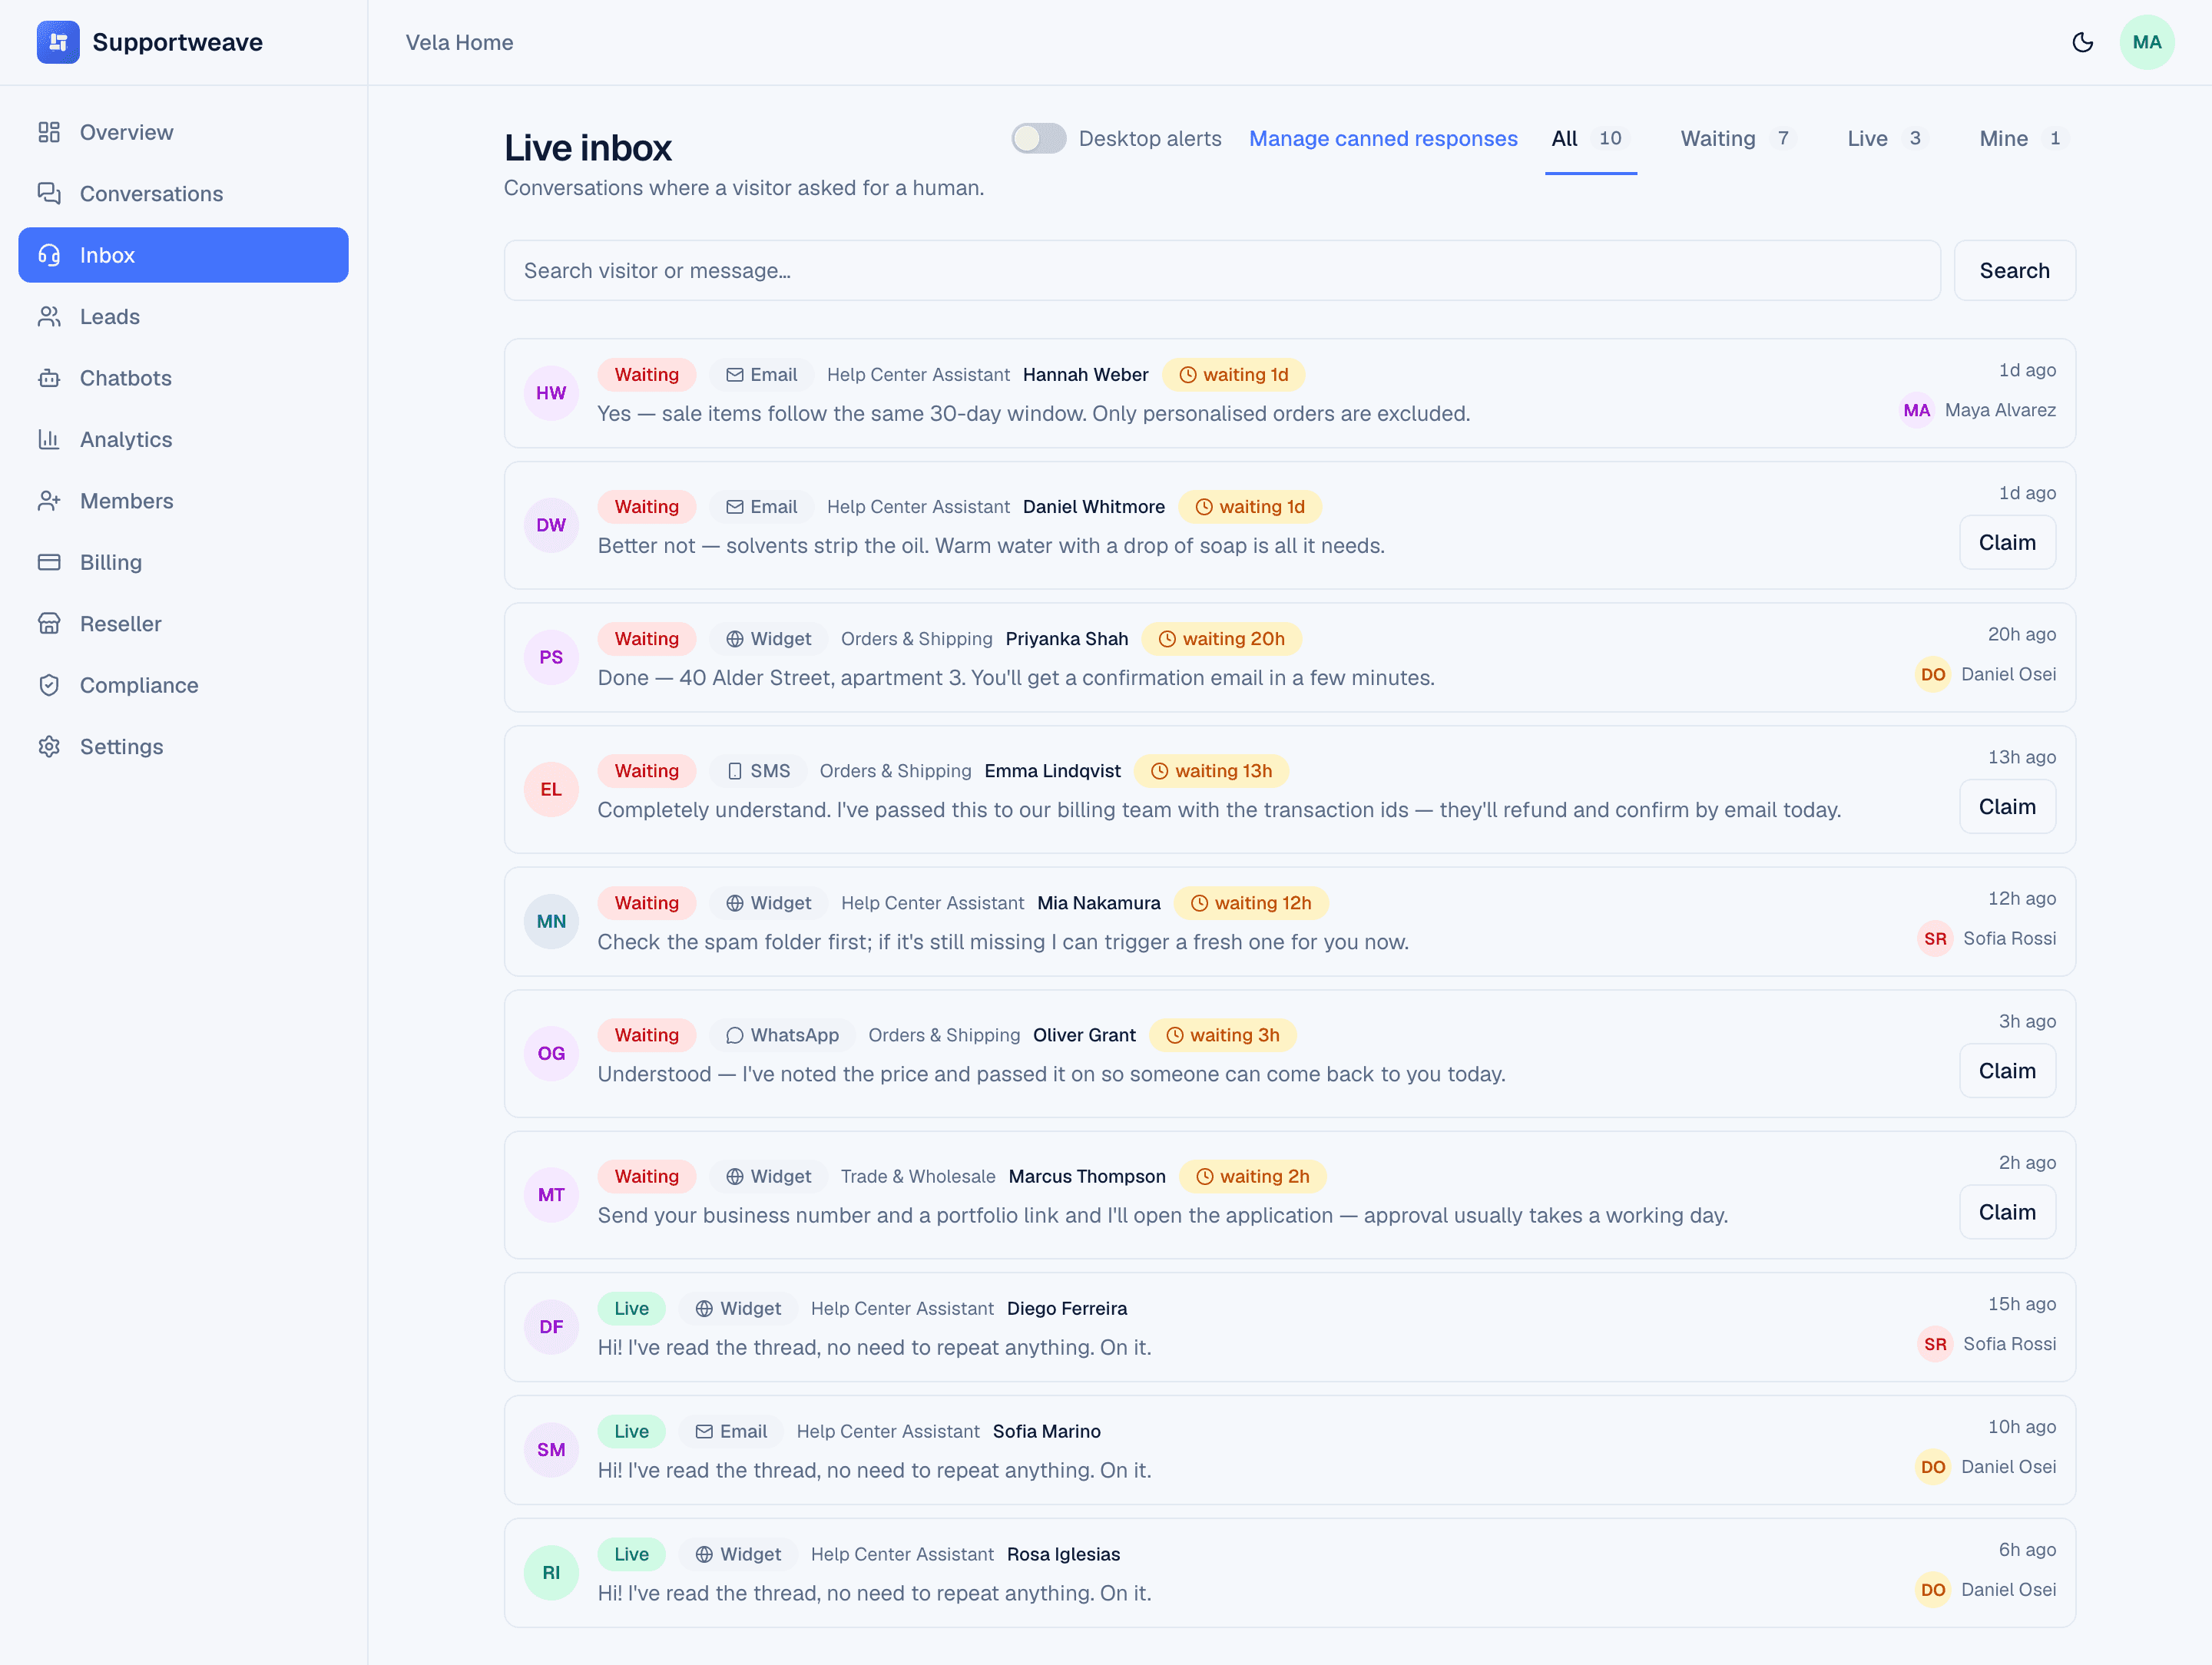Viewport: 2212px width, 1665px height.
Task: Click the '15h ago' timestamp
Action: 2021,1303
